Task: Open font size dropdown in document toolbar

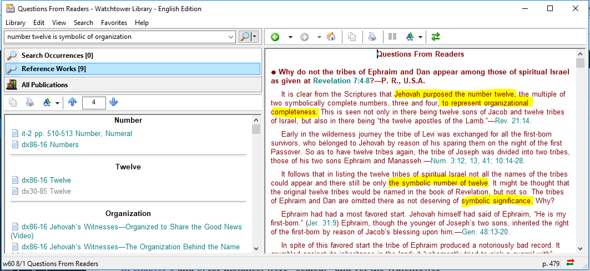Action: click(420, 37)
